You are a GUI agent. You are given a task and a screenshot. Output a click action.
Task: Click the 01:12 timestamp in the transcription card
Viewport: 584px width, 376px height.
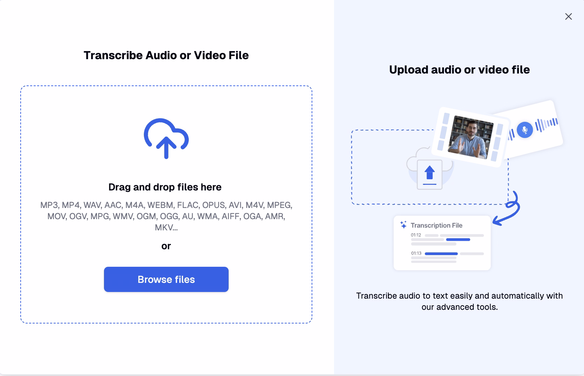click(x=416, y=235)
